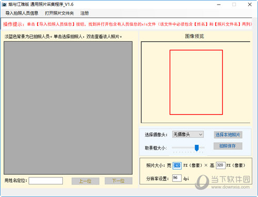
Task: Click the 上一位 previous person button
Action: coord(85,181)
